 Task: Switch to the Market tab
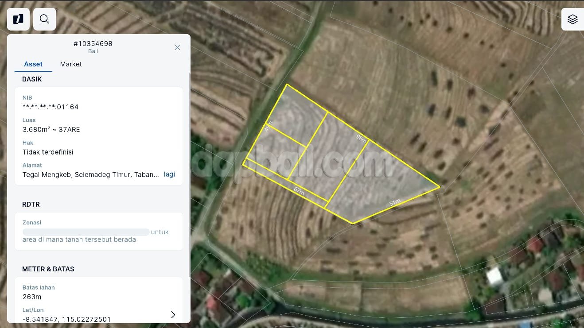click(71, 64)
